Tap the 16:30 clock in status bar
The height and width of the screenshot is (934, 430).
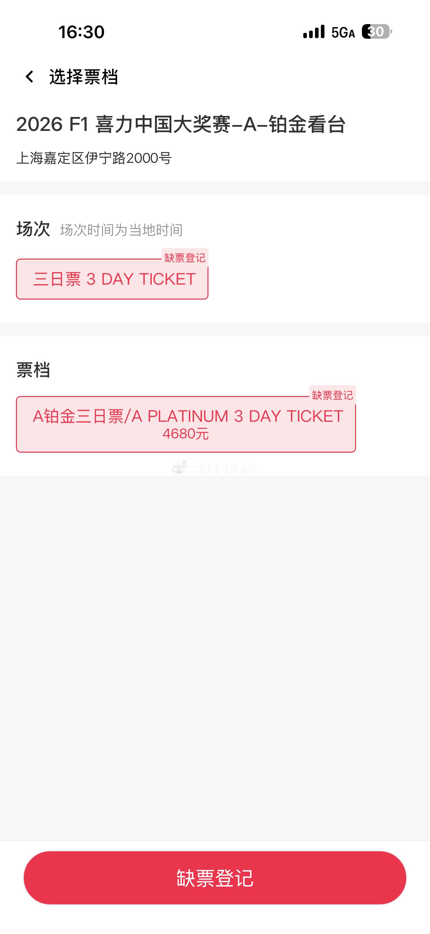(81, 32)
